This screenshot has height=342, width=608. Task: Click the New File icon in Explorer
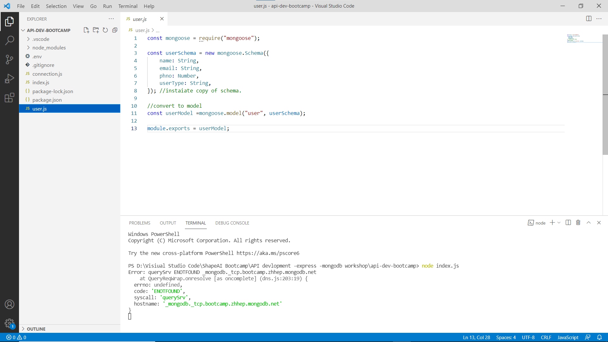click(x=86, y=30)
